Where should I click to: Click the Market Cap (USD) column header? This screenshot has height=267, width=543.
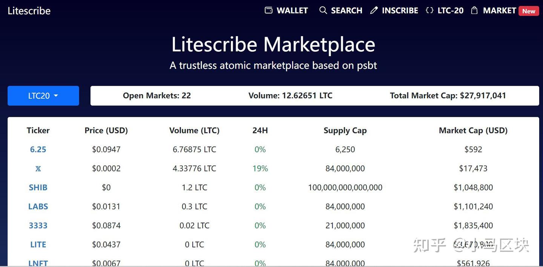coord(473,130)
